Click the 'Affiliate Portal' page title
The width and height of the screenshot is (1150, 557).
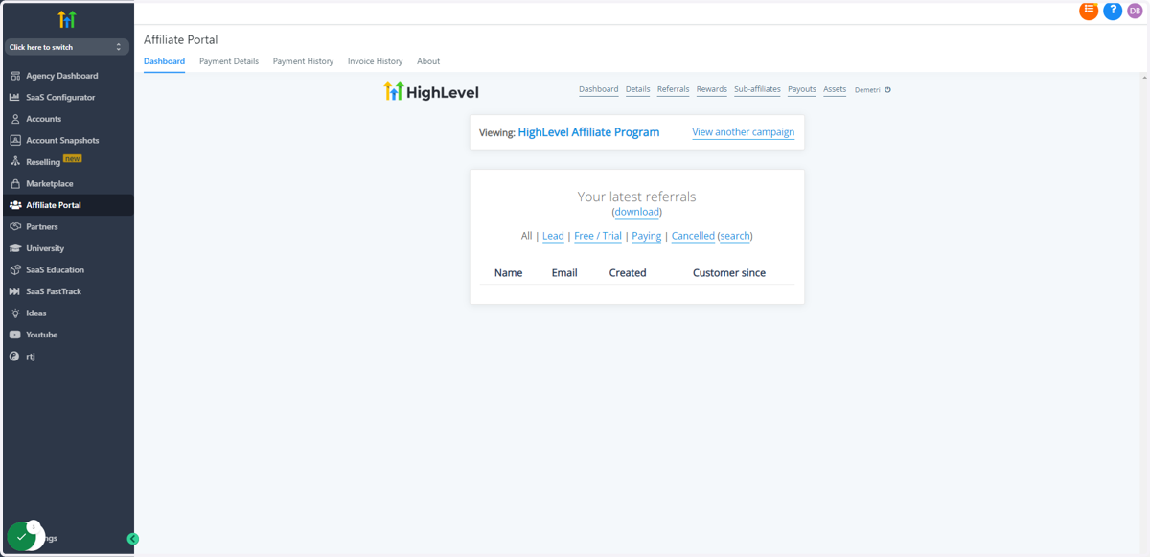(181, 39)
